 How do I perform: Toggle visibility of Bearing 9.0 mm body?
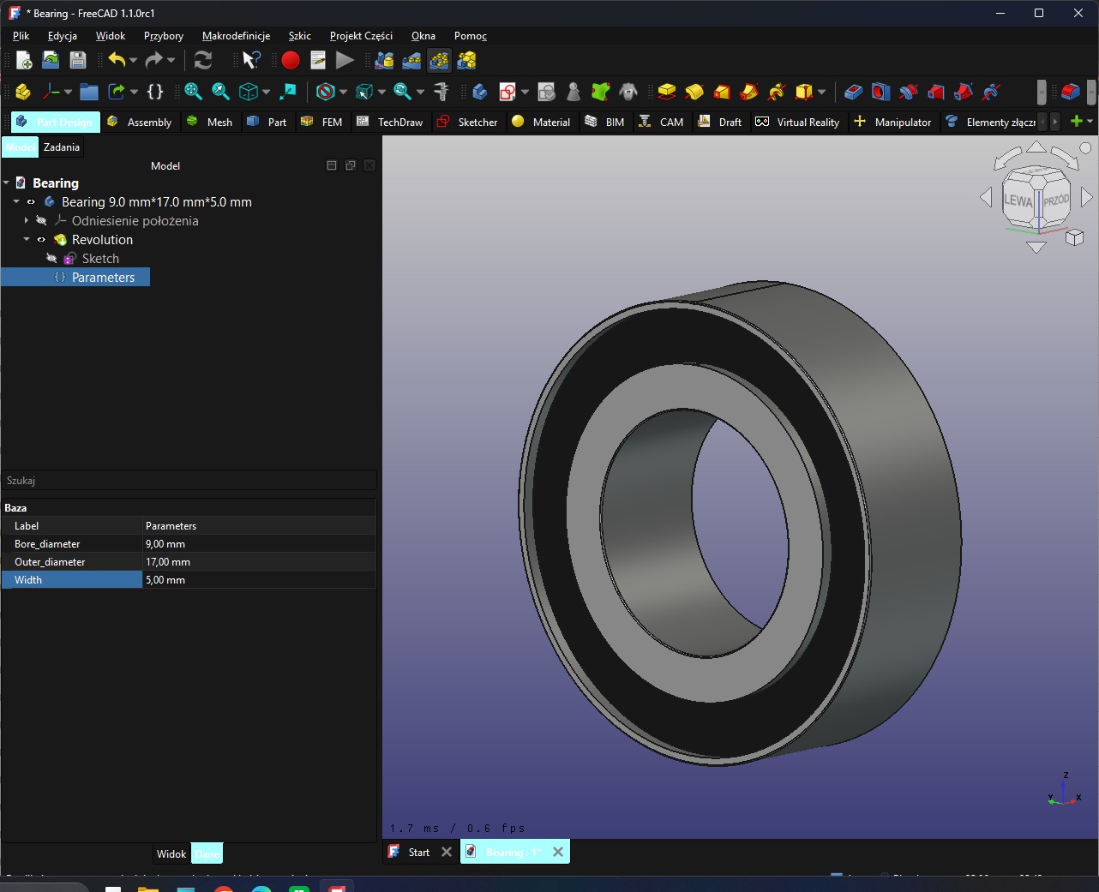pyautogui.click(x=31, y=202)
